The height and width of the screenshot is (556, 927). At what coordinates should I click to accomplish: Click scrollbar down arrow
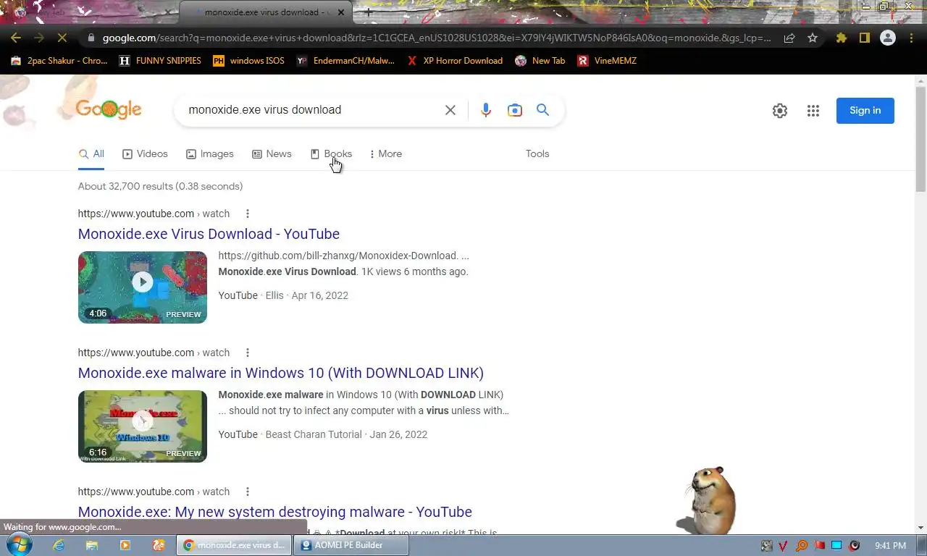[x=920, y=528]
